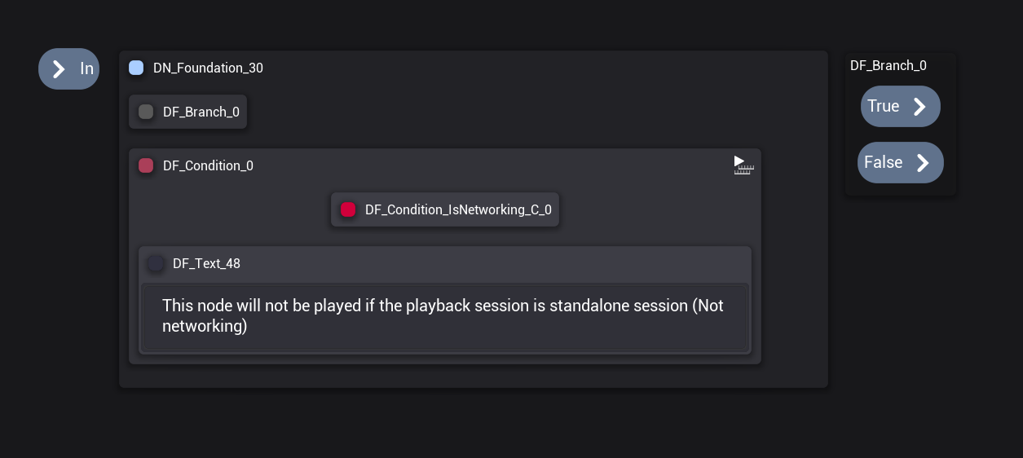The width and height of the screenshot is (1023, 458).
Task: Click the gray square icon beside DF_Branch_0 chip
Action: tap(146, 112)
